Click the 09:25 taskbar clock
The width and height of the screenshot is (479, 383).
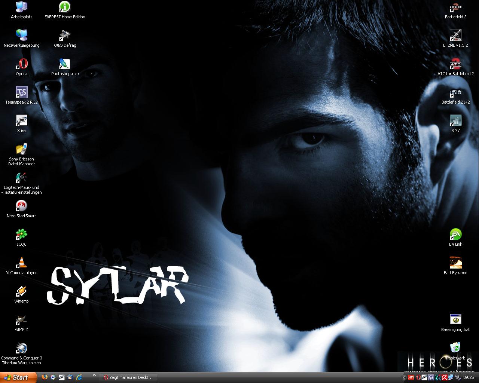click(x=469, y=377)
